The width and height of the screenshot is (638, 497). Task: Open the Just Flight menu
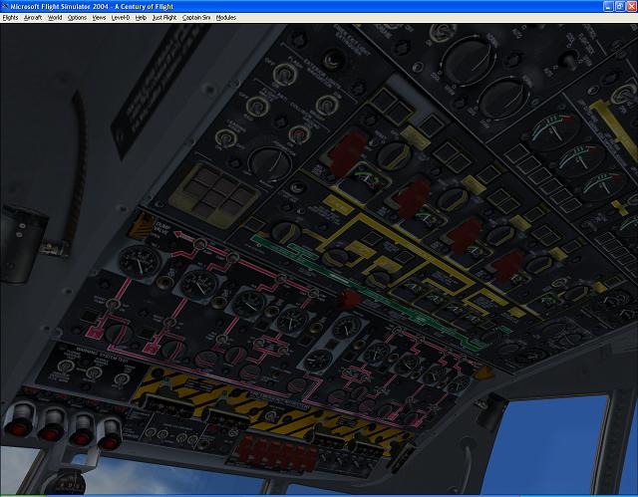tap(164, 18)
